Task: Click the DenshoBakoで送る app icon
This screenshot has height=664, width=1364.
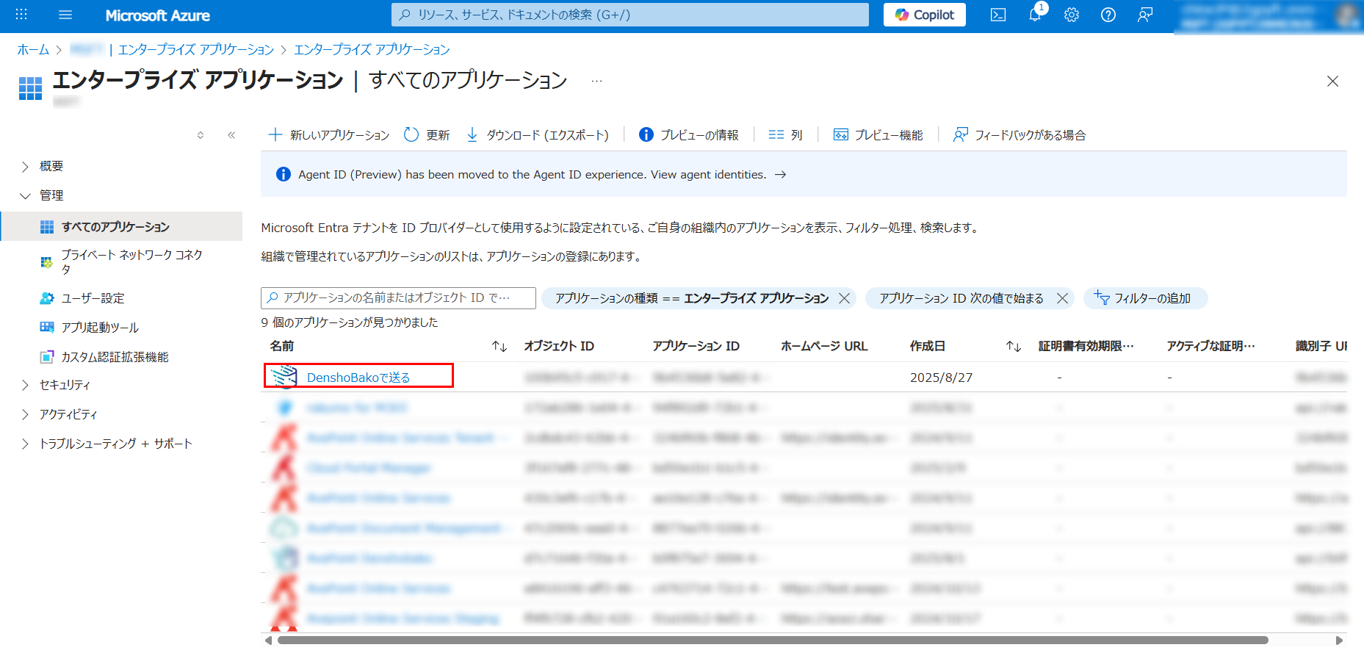Action: [284, 377]
